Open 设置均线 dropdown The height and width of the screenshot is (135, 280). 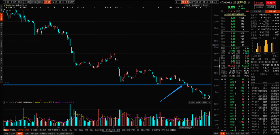coord(205,5)
